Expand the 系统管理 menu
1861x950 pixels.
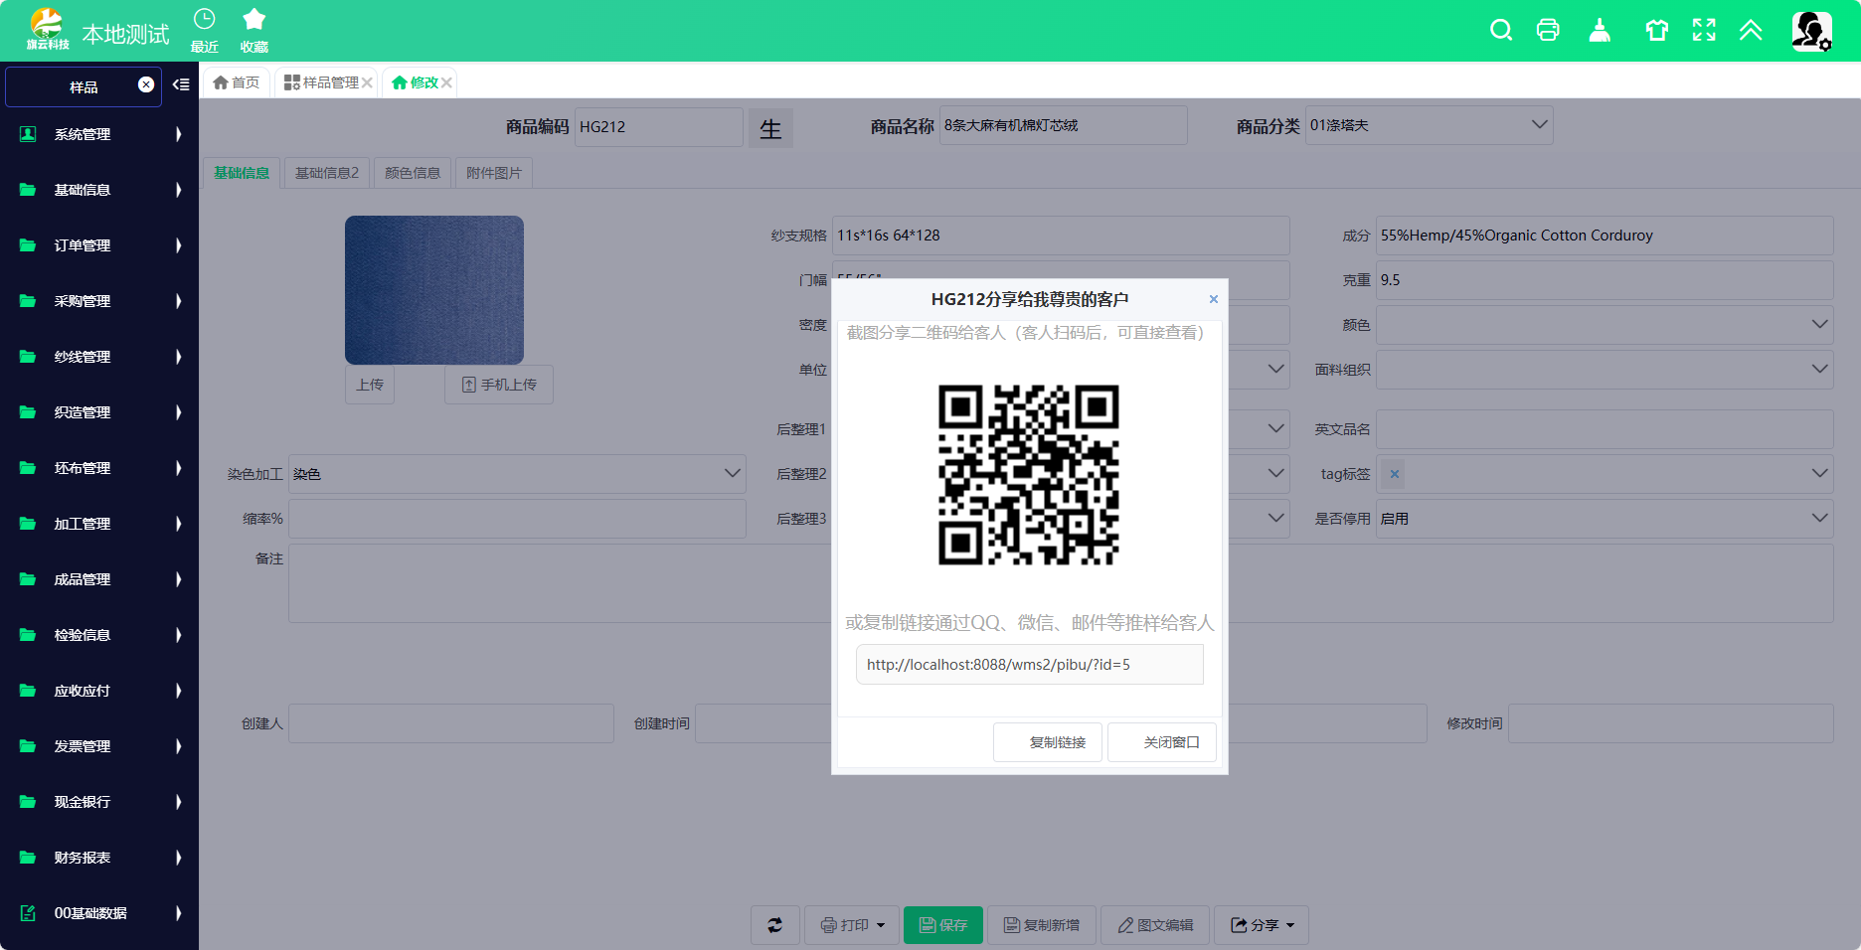point(99,134)
